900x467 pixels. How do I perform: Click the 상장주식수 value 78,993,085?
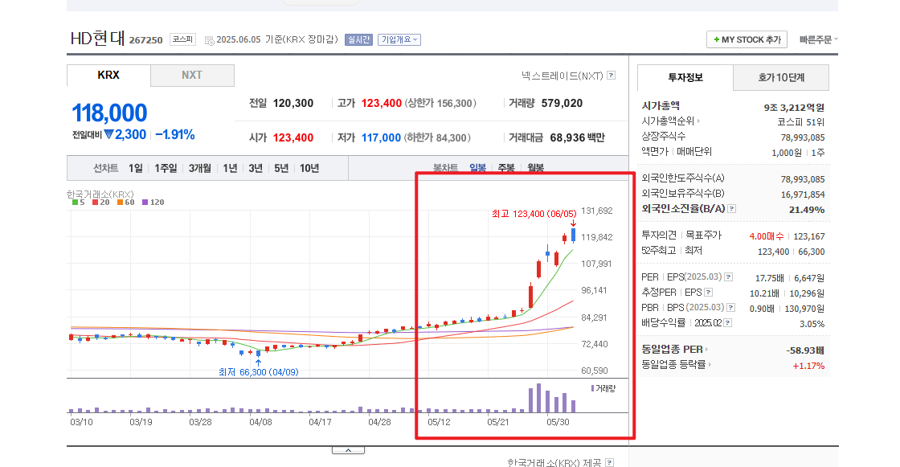tap(803, 137)
